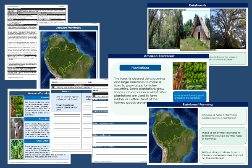252x168 pixels.
Task: Select the 'Amazon Farming' worksheet heading
Action: tap(39, 93)
